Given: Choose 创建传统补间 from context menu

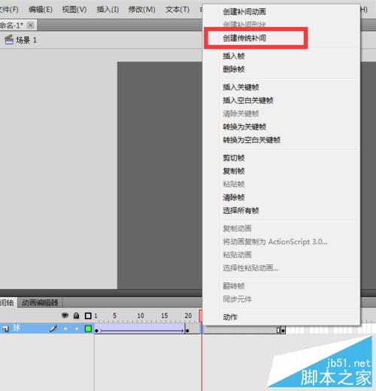Looking at the screenshot, I should point(244,38).
